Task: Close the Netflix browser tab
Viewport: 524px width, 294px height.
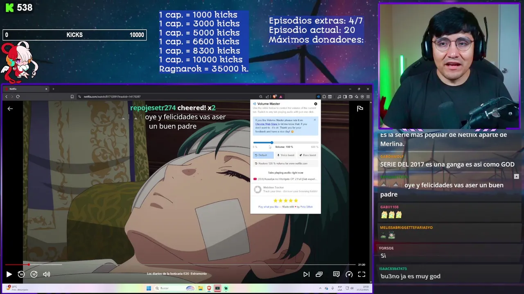Action: [x=46, y=89]
